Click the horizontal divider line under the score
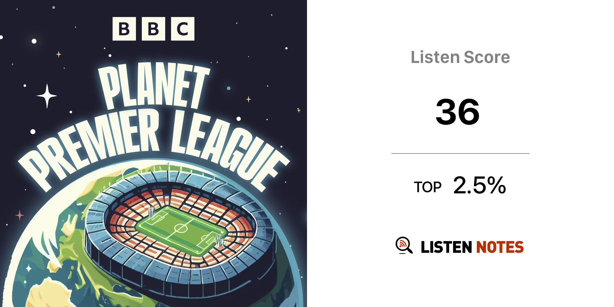 click(460, 153)
